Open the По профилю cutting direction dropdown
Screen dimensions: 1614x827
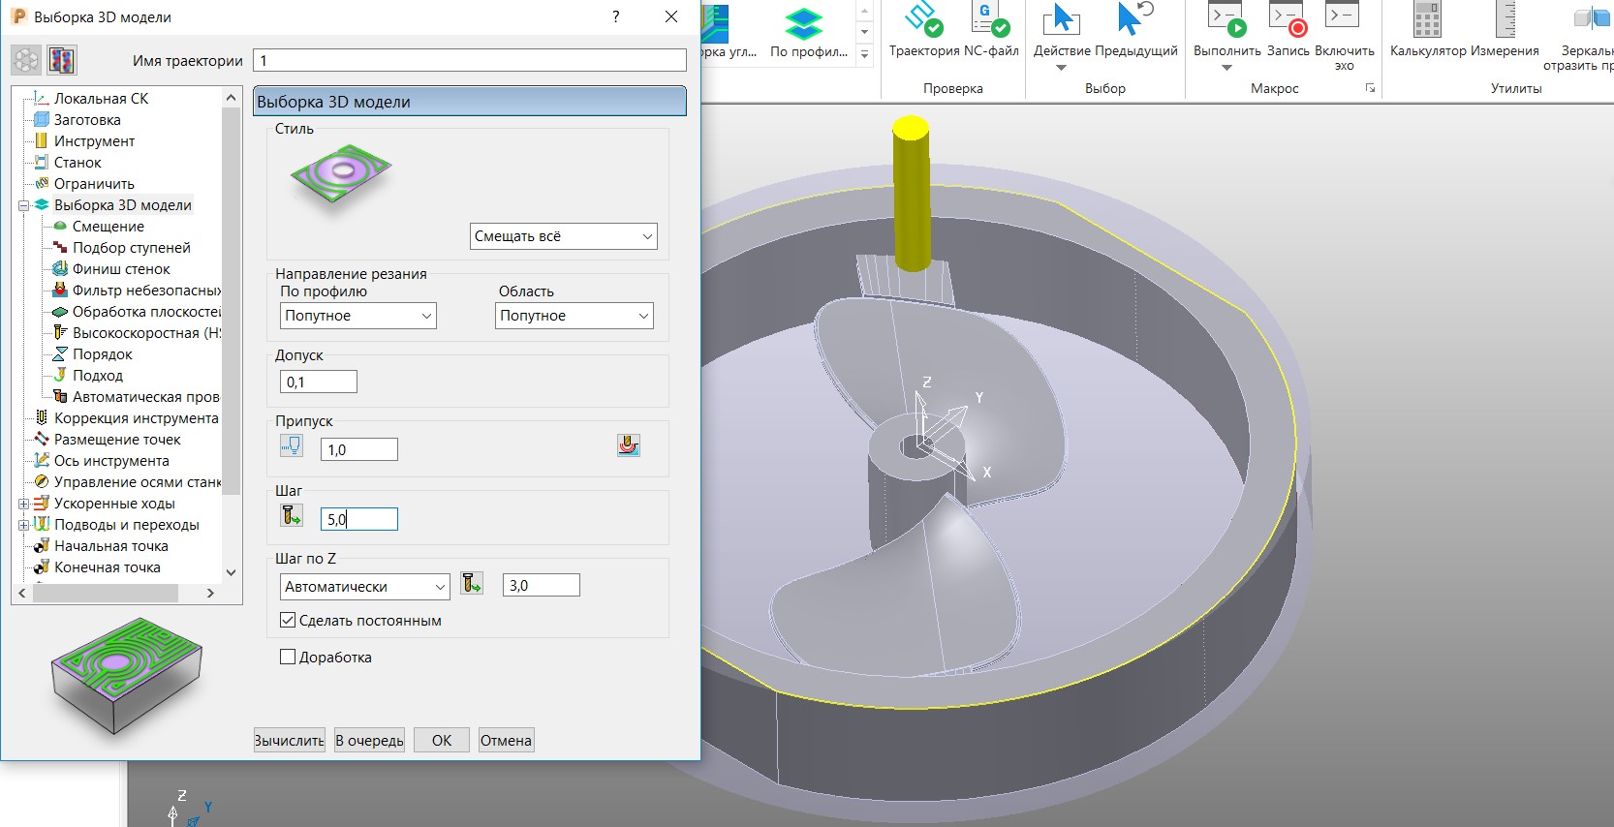[358, 316]
